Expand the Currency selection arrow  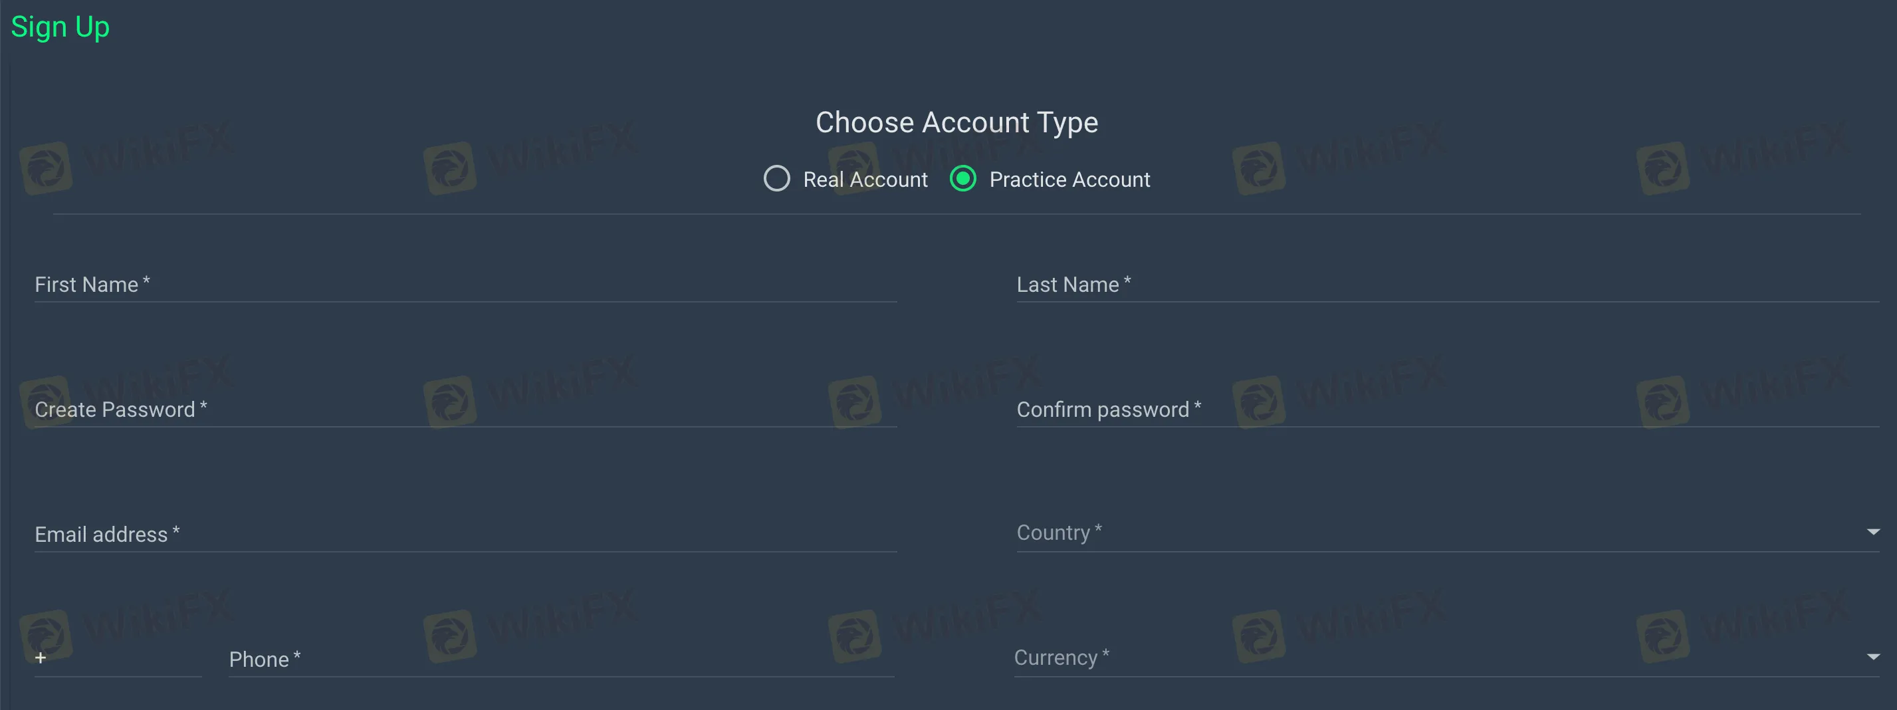pos(1874,657)
